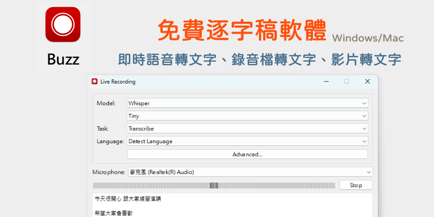The height and width of the screenshot is (217, 434).
Task: Click the audio level meter bar
Action: (214, 186)
